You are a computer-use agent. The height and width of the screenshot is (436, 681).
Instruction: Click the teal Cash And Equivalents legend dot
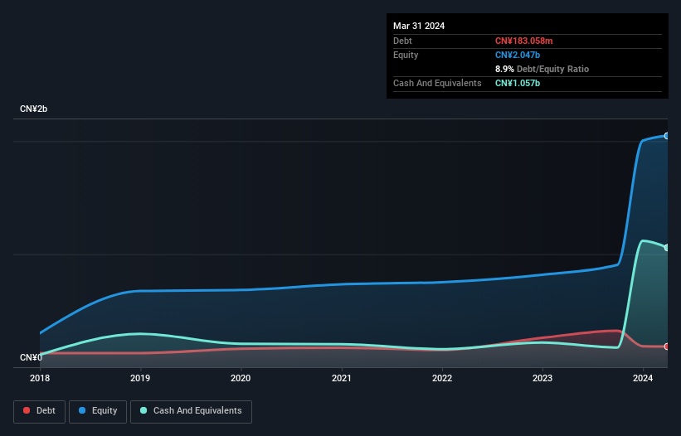pyautogui.click(x=143, y=410)
